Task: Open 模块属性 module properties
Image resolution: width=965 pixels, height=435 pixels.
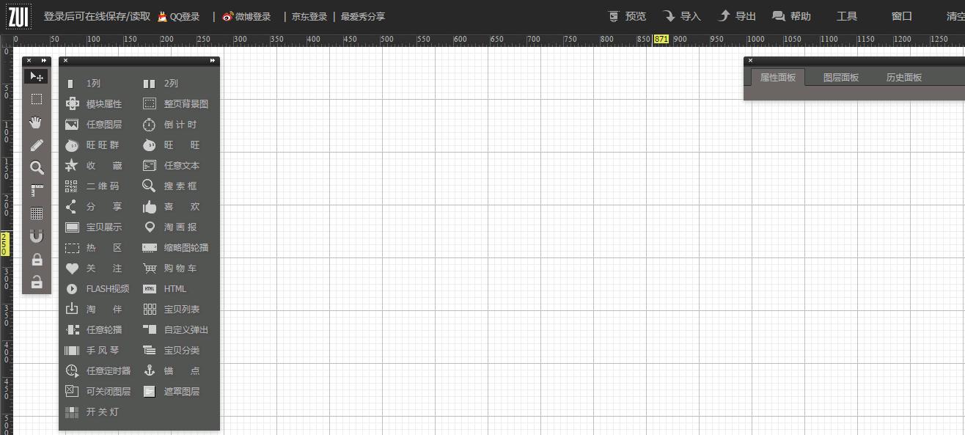Action: (93, 104)
